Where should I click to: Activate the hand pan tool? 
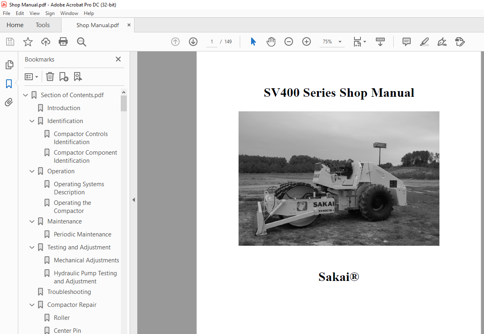(271, 42)
